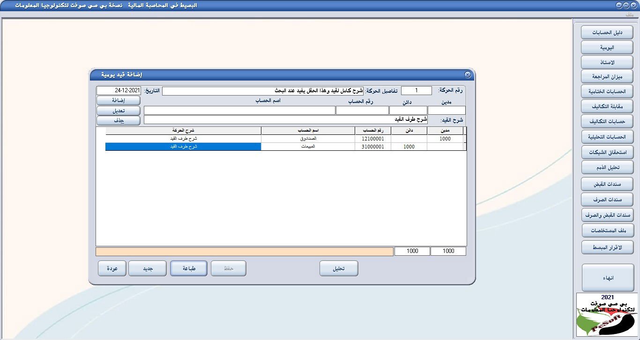This screenshot has height=340, width=640.
Task: Show ميزان المراجعة (trial balance)
Action: 607,76
